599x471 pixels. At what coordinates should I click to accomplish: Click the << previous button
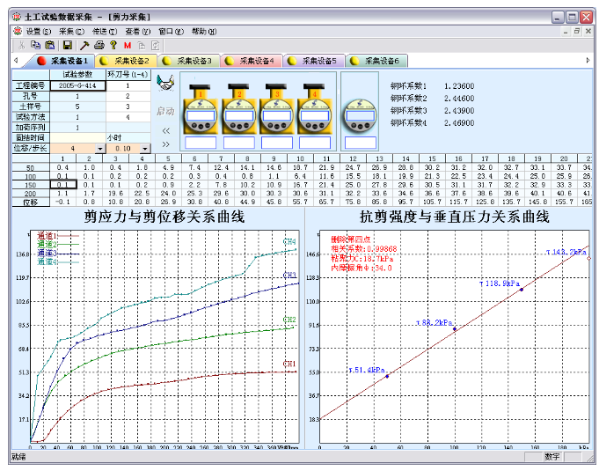coord(165,129)
